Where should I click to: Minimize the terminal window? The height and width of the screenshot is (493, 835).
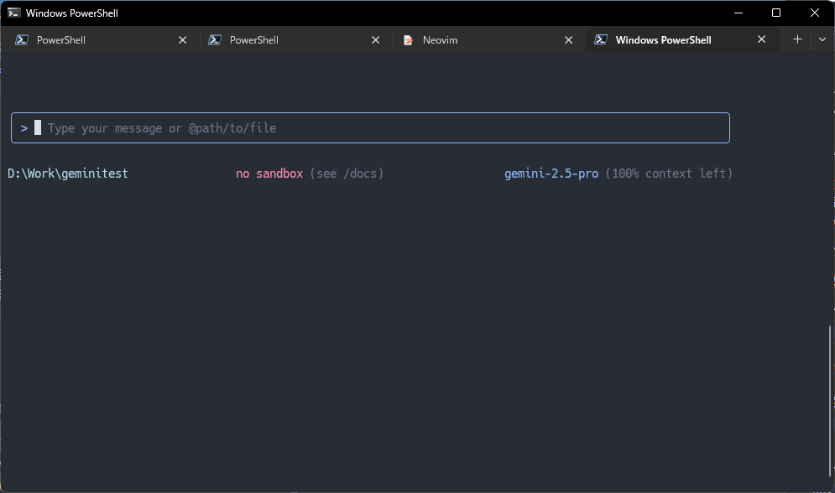point(738,13)
